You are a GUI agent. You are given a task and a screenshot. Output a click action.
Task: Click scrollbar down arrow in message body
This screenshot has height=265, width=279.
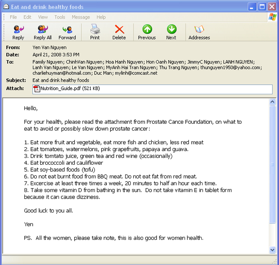point(272,250)
